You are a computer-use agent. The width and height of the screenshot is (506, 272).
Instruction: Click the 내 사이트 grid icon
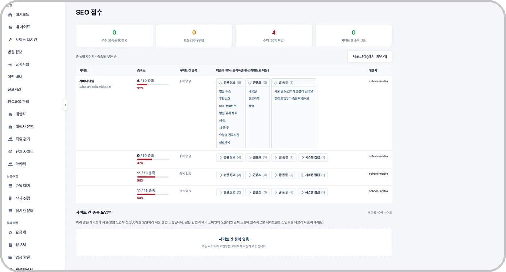coord(10,27)
